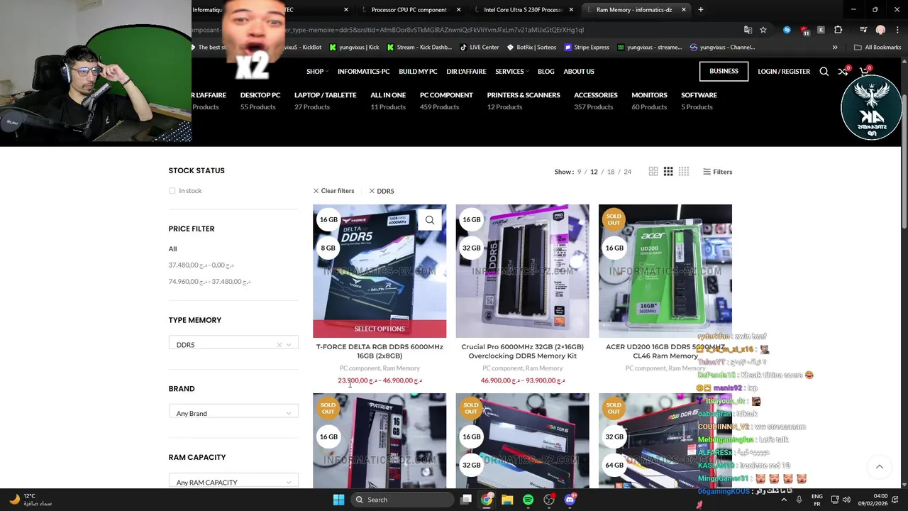This screenshot has width=908, height=511.
Task: Browse PRINTERS & SCANNERS category
Action: pyautogui.click(x=524, y=95)
